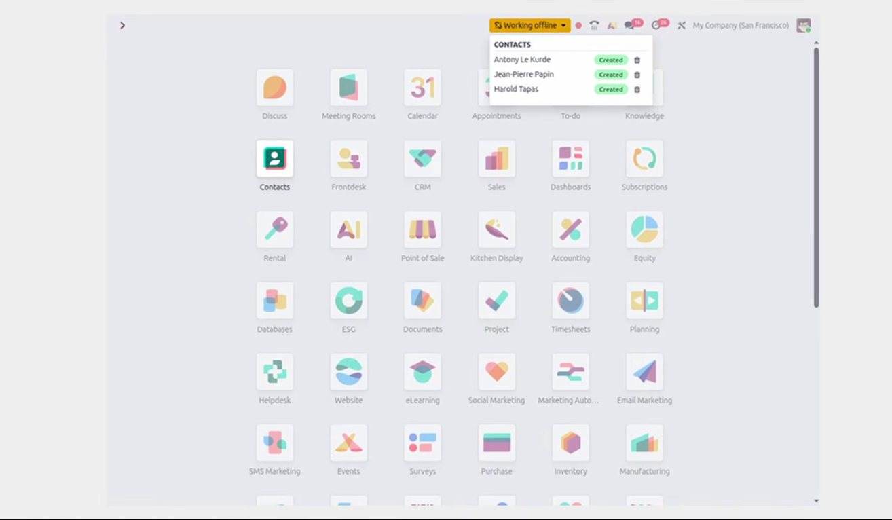Image resolution: width=892 pixels, height=520 pixels.
Task: Open the Dashboards app
Action: click(571, 159)
